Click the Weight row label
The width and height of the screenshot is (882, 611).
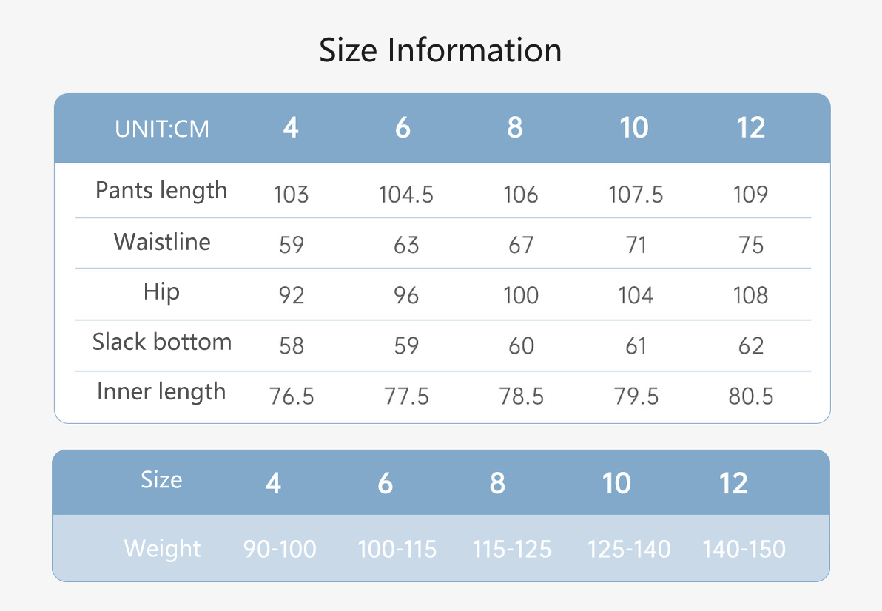tap(162, 549)
